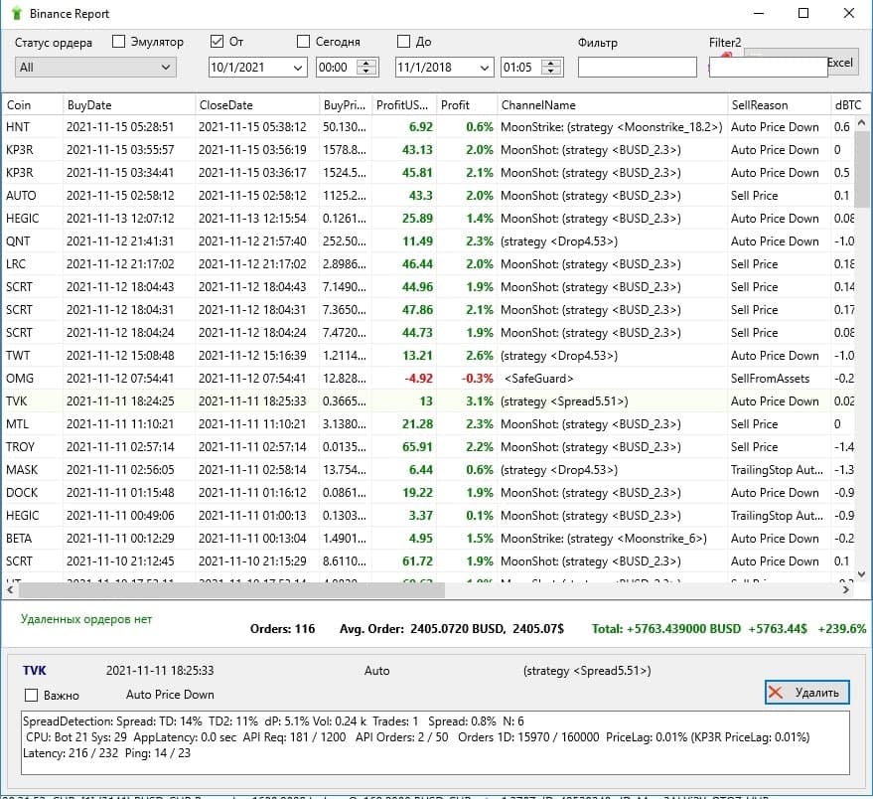
Task: Open the 10/1/2021 start date picker
Action: click(x=297, y=68)
